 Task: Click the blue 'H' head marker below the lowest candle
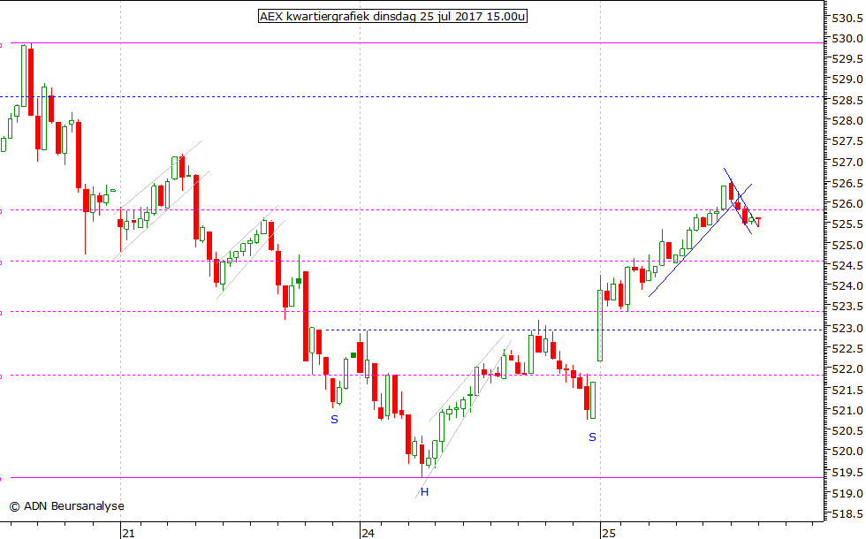point(424,492)
